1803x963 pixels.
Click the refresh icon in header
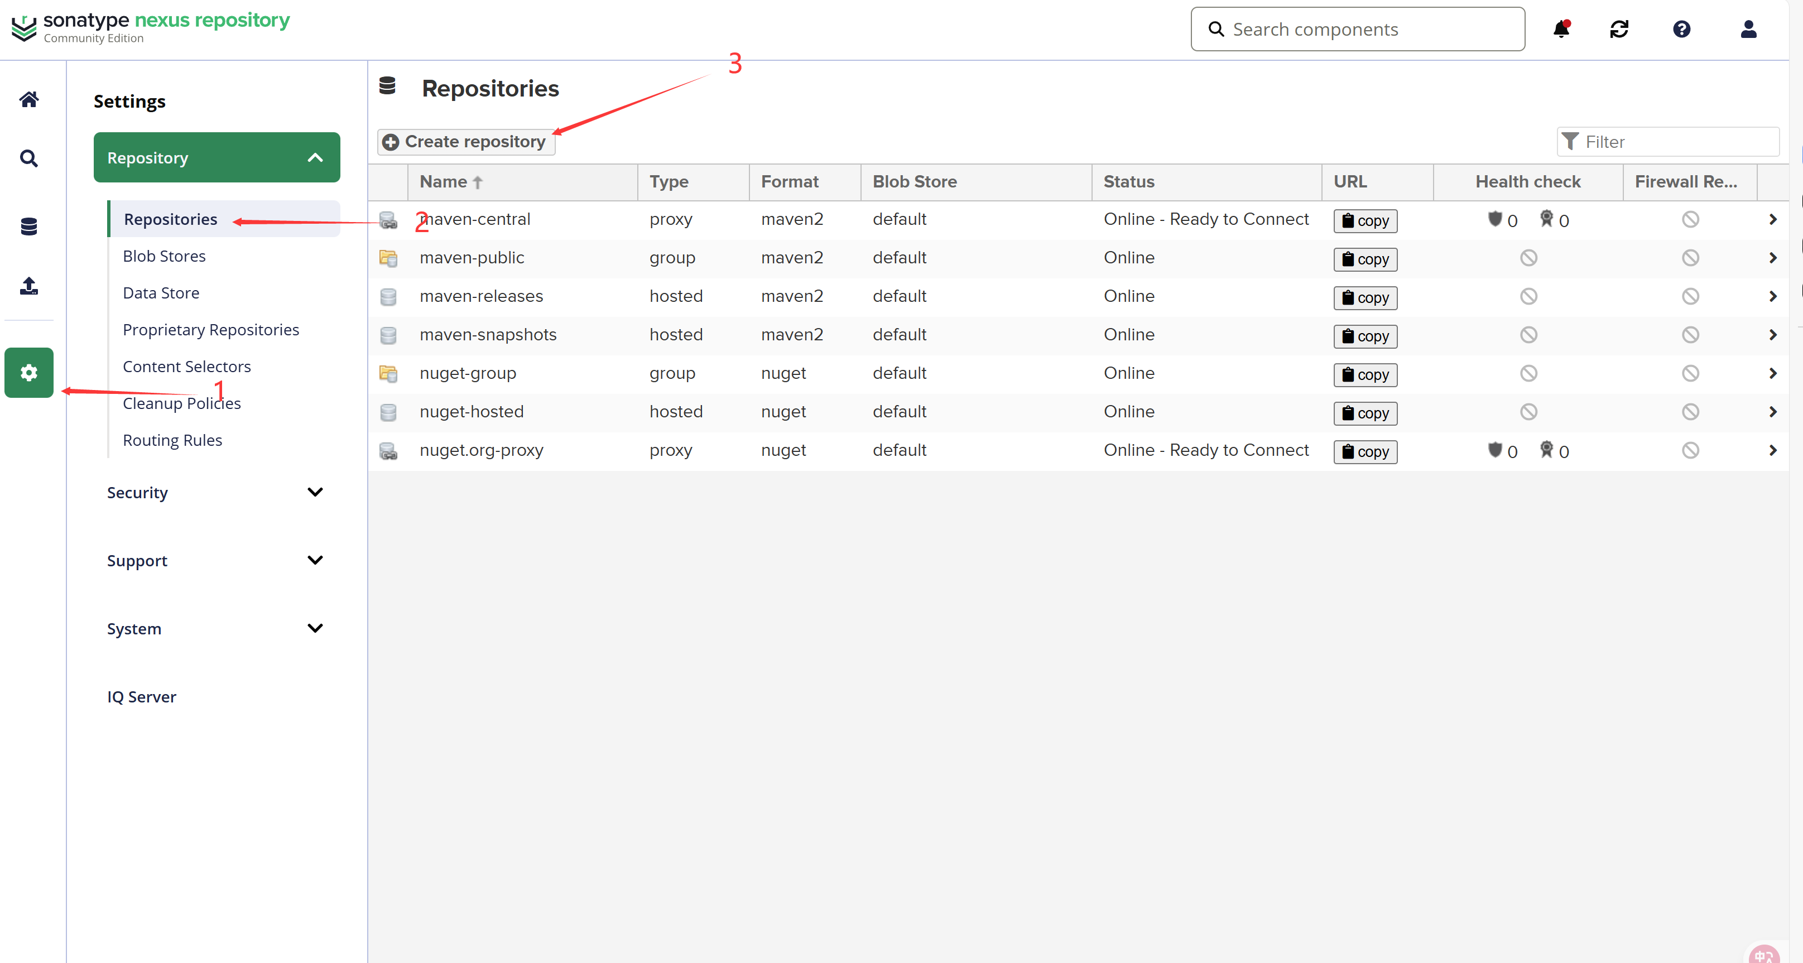(x=1619, y=30)
